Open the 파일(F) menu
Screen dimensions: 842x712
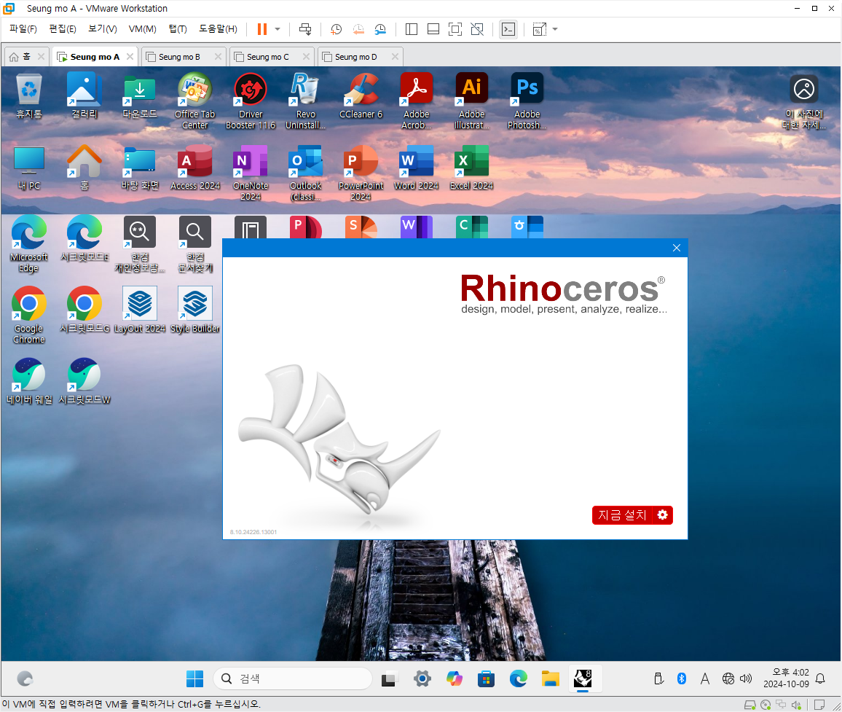tap(23, 29)
